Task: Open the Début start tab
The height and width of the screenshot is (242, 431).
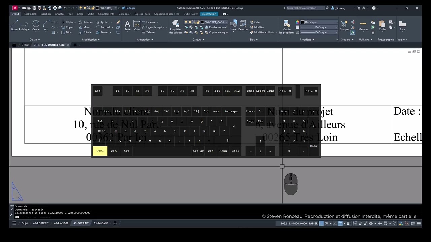Action: (25, 45)
